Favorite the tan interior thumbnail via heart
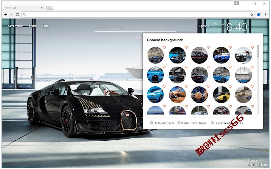The width and height of the screenshot is (271, 169). 186,87
